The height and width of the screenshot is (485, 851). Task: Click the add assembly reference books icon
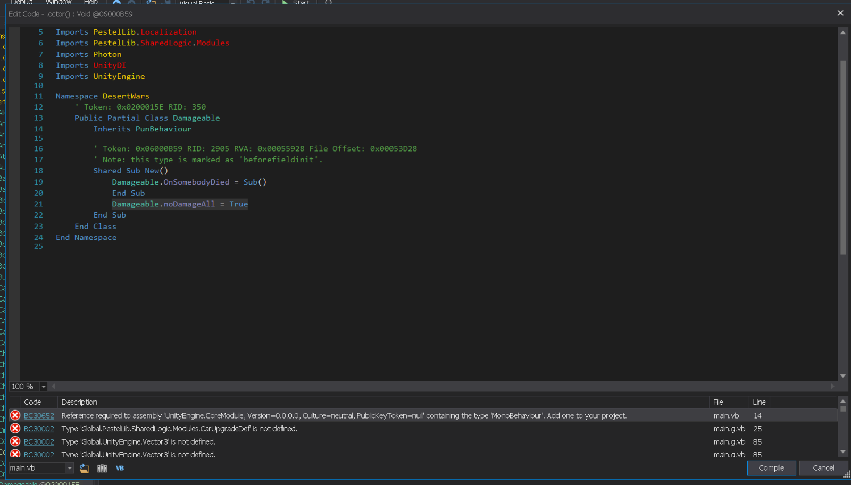click(x=102, y=468)
